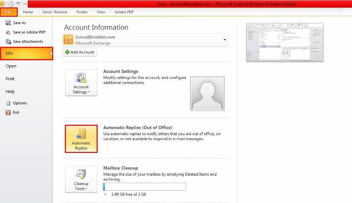Open the Adobe PDF tab
352x203 pixels.
pyautogui.click(x=124, y=12)
